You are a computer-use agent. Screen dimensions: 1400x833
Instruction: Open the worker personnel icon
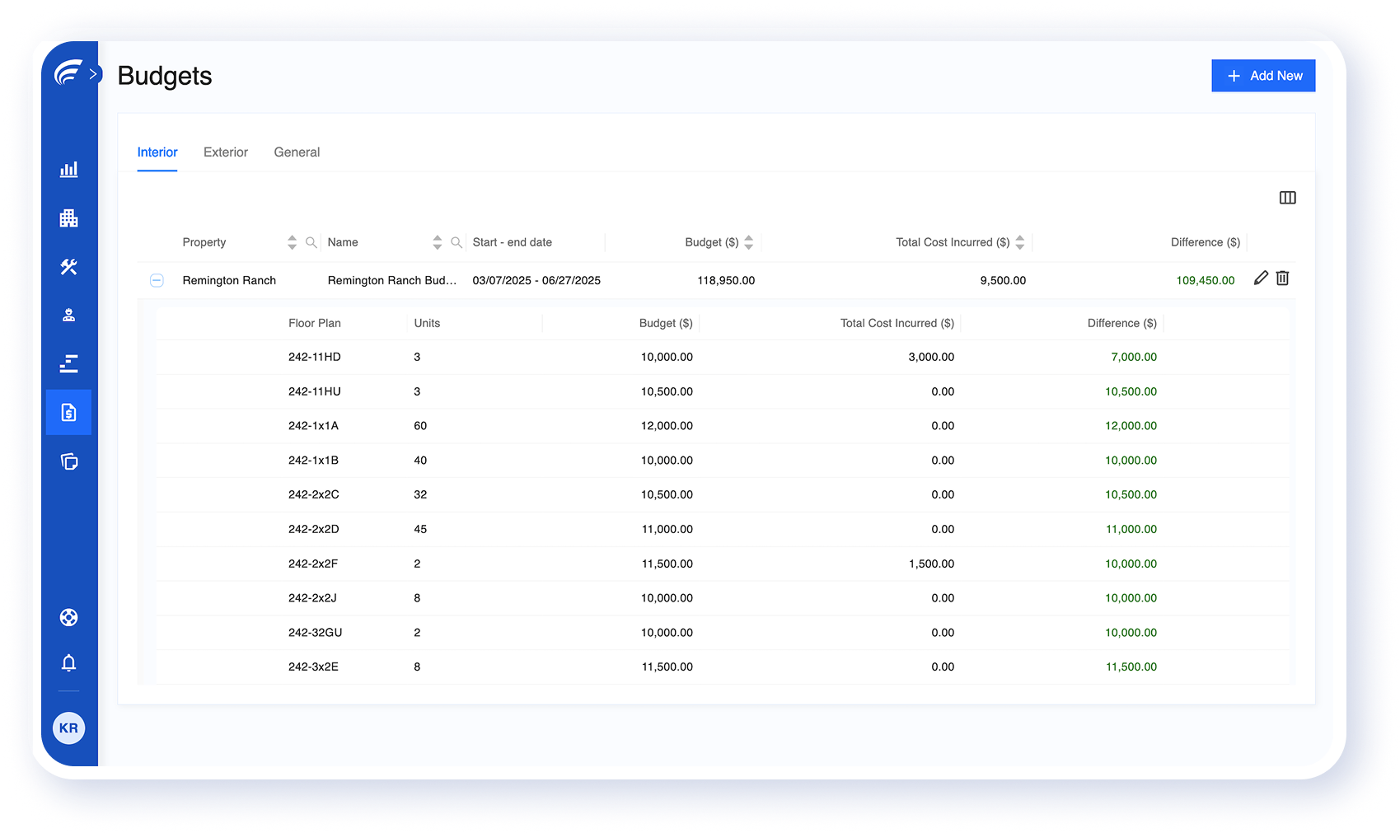click(x=68, y=315)
